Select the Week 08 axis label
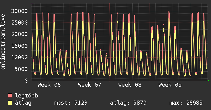This screenshot has width=211, height=110. (x=130, y=85)
